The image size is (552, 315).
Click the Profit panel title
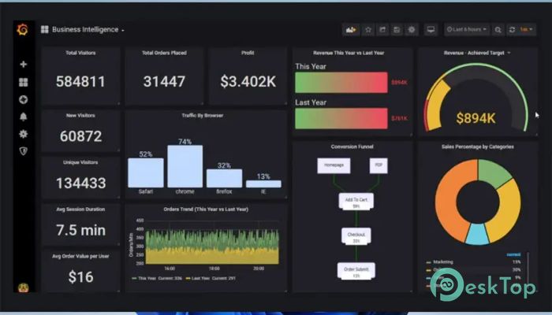(x=248, y=53)
